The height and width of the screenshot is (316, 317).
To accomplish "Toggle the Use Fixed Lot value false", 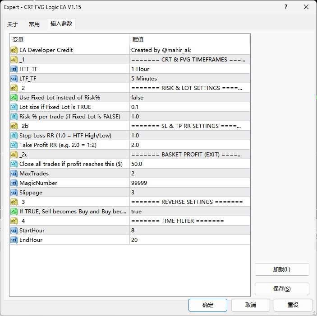I will point(189,98).
